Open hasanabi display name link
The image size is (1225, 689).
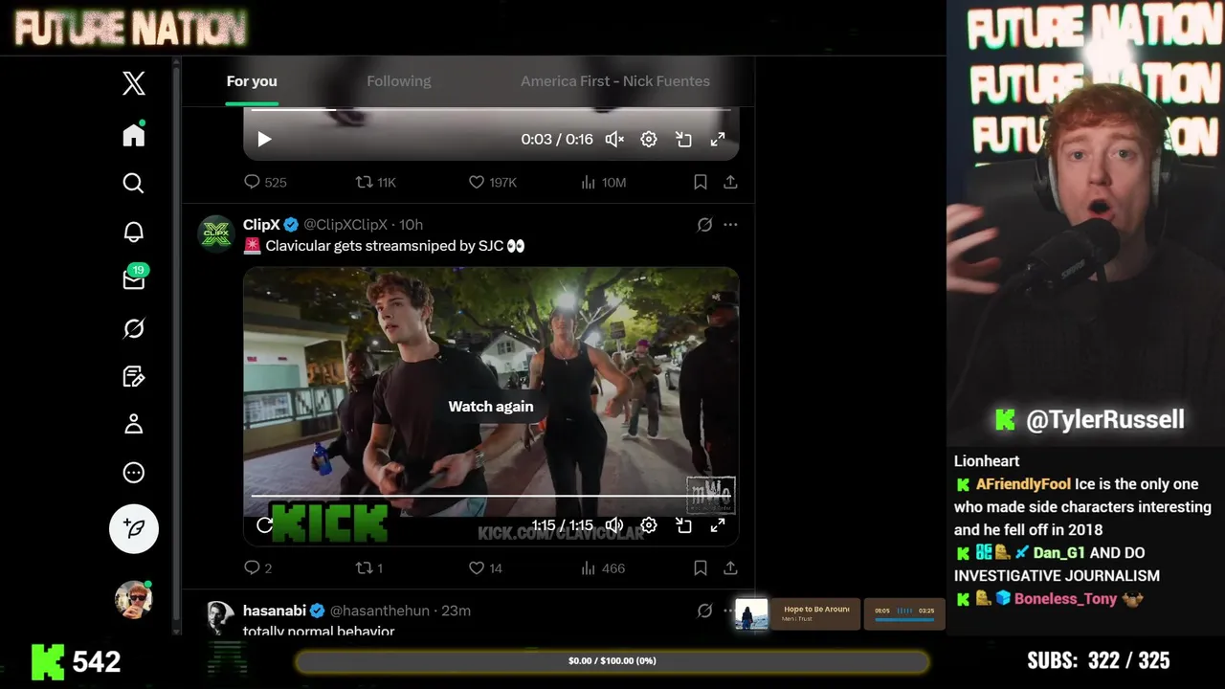point(275,611)
